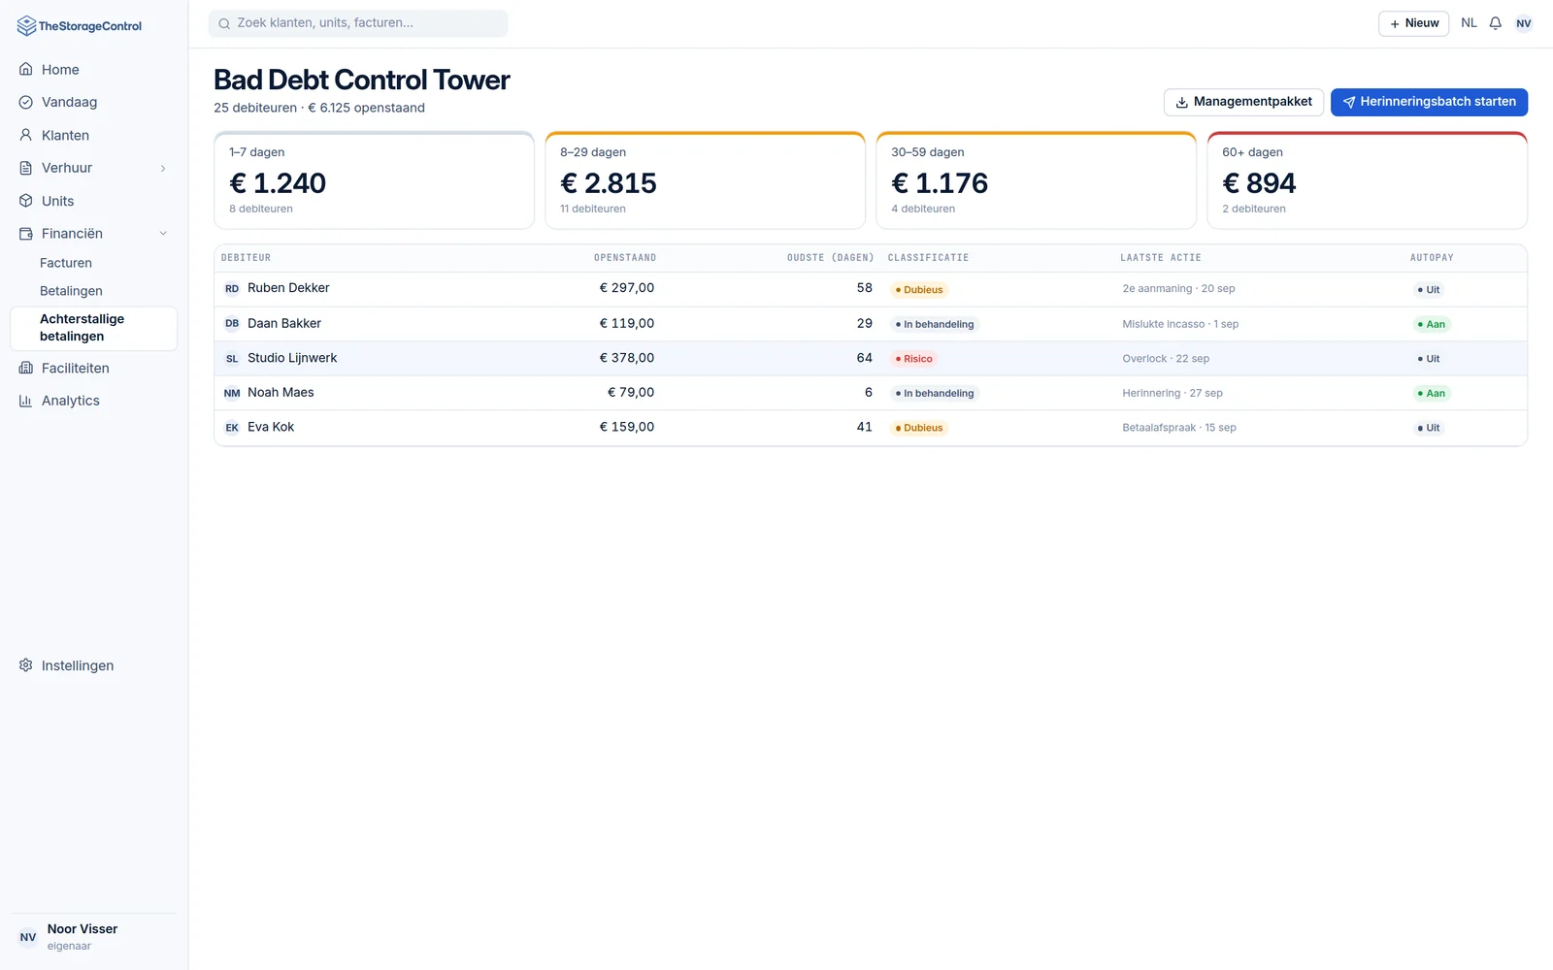Viewport: 1553px width, 970px height.
Task: Click the Home house icon
Action: [x=26, y=70]
